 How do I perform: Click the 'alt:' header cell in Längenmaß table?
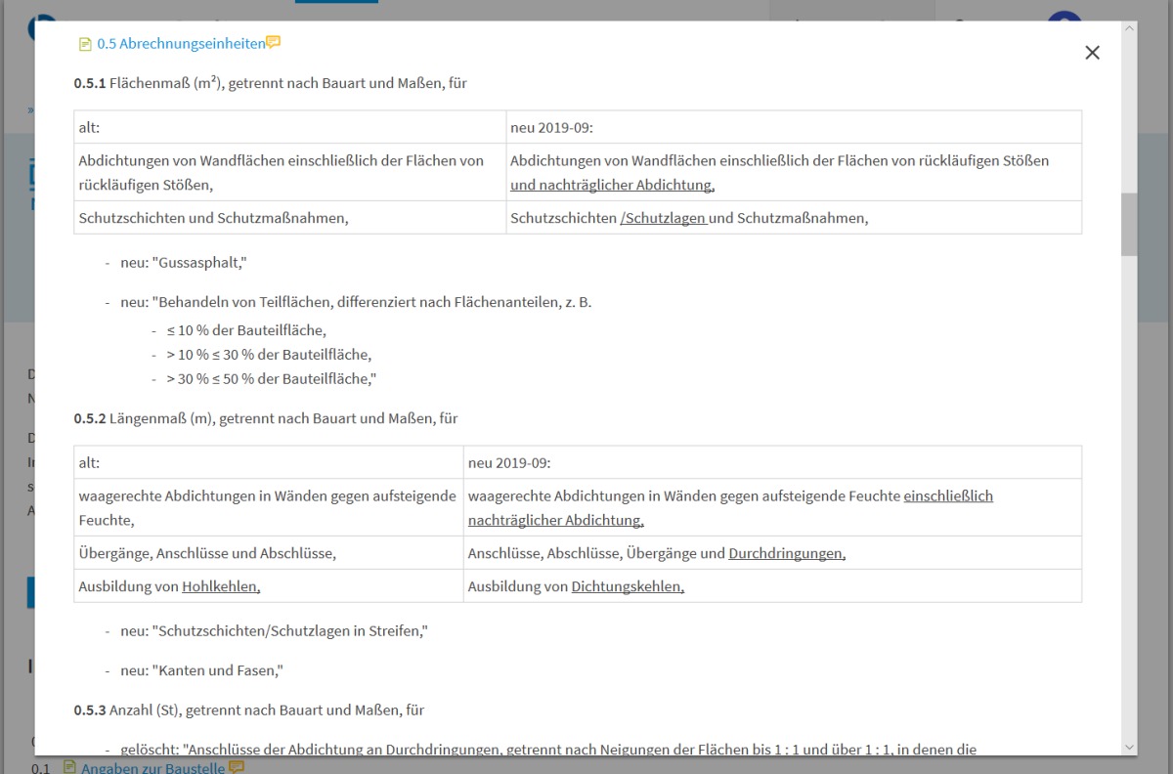(90, 462)
